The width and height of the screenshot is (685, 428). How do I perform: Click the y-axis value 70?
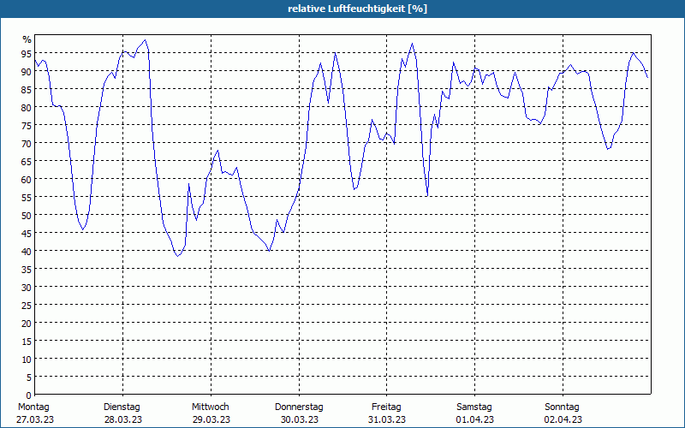(x=27, y=143)
